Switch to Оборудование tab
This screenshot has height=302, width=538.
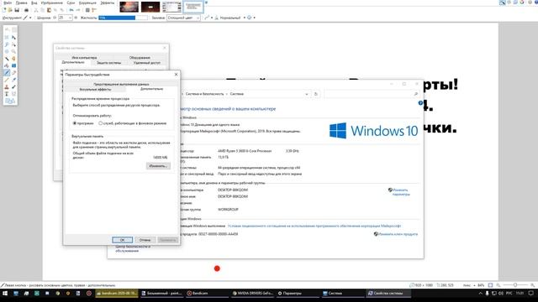click(x=140, y=58)
